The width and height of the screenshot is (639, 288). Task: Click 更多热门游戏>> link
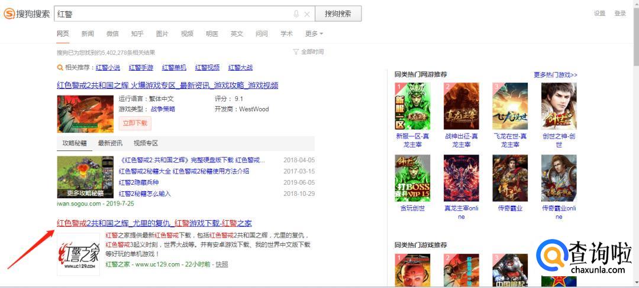tap(556, 75)
